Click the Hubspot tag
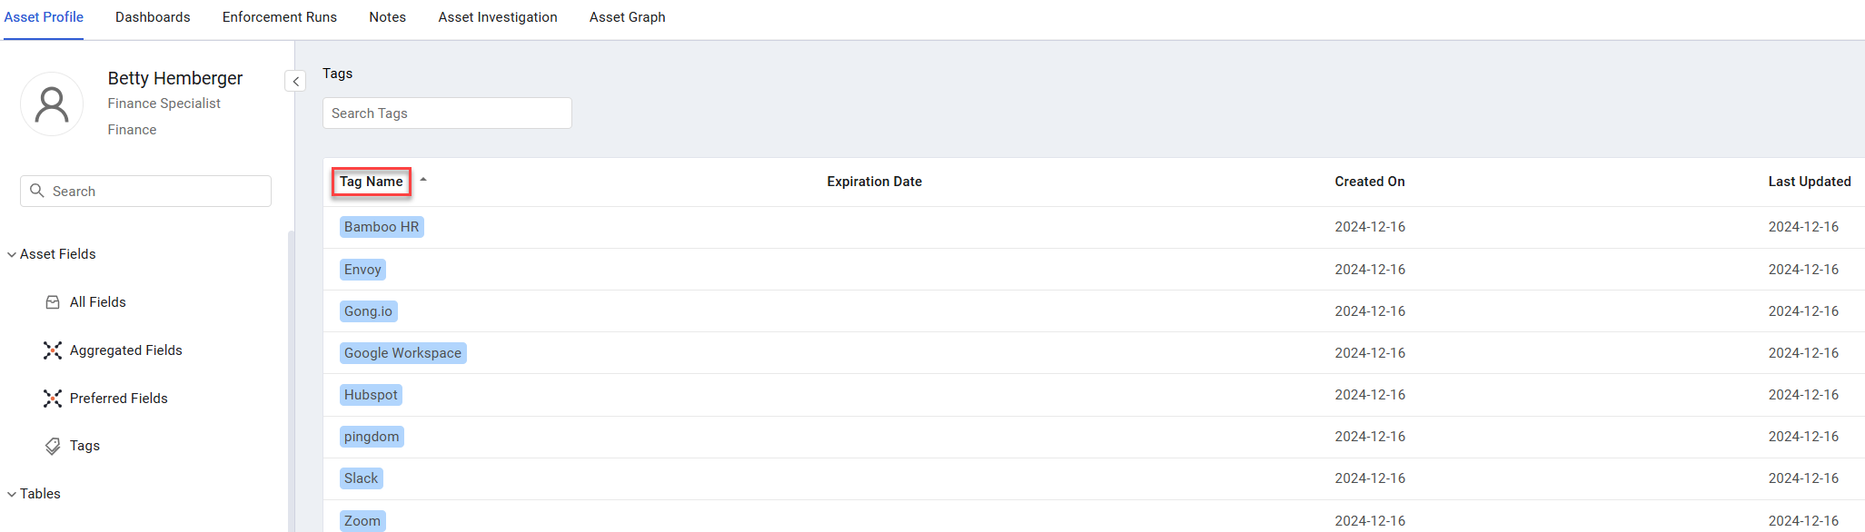This screenshot has width=1865, height=532. [371, 395]
